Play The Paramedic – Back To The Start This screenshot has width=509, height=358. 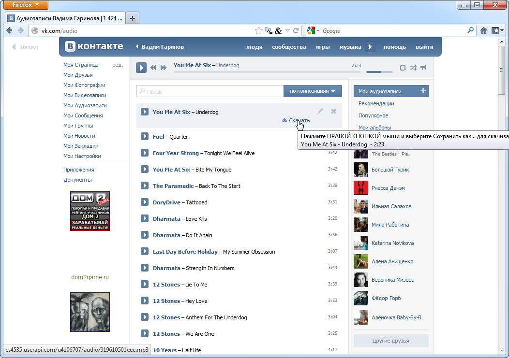point(145,186)
